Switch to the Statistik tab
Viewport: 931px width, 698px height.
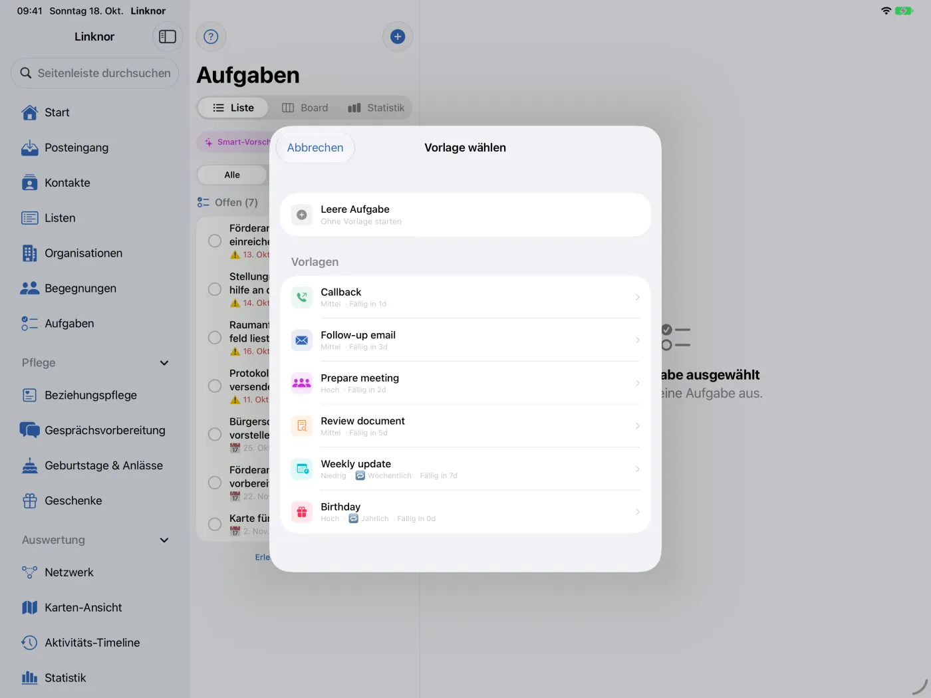[376, 108]
